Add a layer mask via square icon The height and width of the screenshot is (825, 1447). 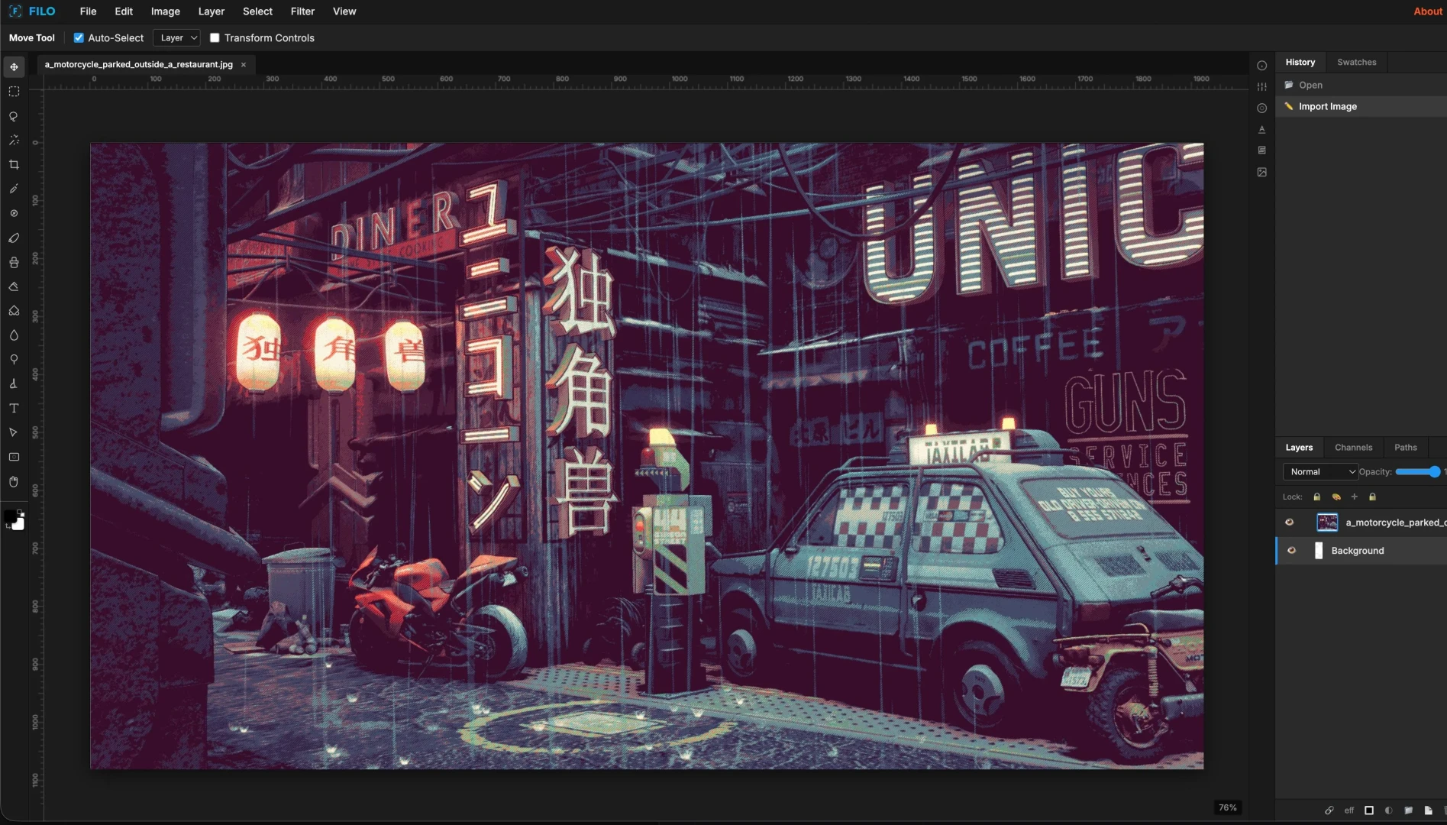click(x=1369, y=810)
